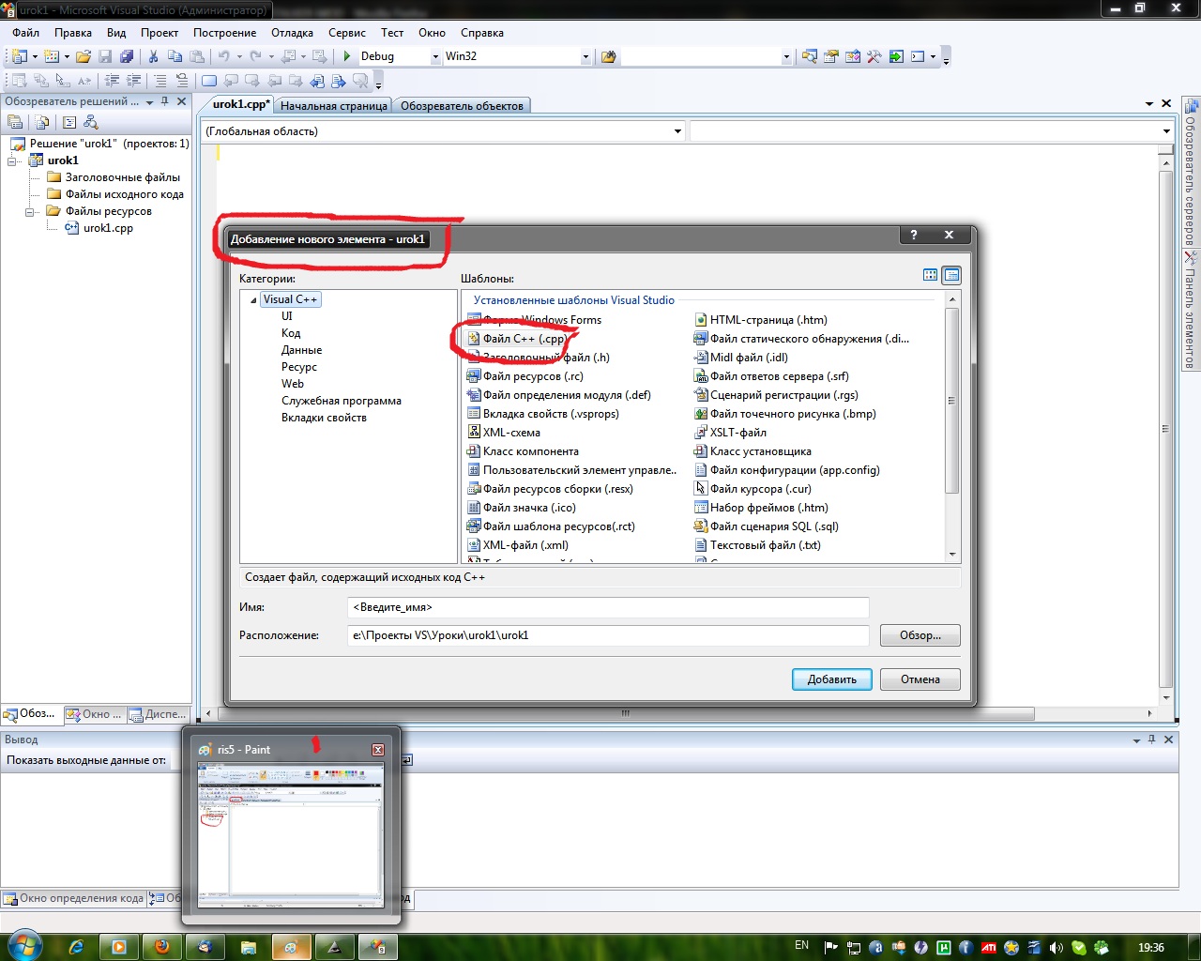1201x961 pixels.
Task: Toggle auto-hide pin on Solution Explorer panel
Action: [x=165, y=101]
